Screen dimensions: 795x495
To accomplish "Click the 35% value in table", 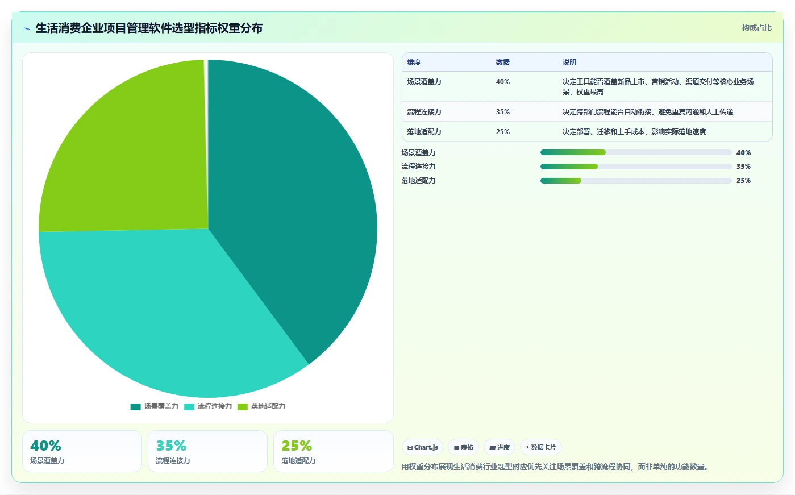I will tap(502, 112).
